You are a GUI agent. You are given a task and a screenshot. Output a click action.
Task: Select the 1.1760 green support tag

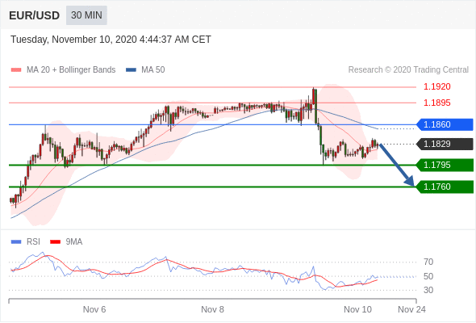pos(445,187)
